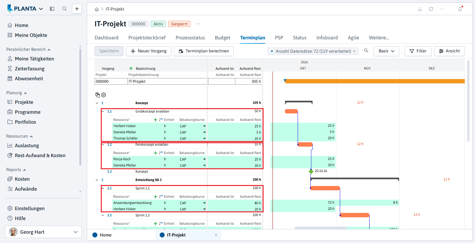Screen dimensions: 475x243
Task: Click the green plus beside Bezeichnung
Action: point(131,68)
